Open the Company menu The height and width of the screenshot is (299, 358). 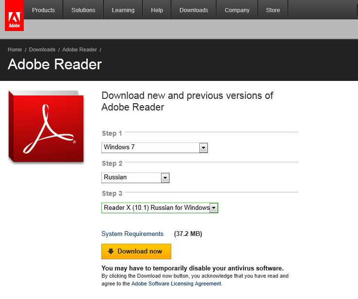[237, 10]
